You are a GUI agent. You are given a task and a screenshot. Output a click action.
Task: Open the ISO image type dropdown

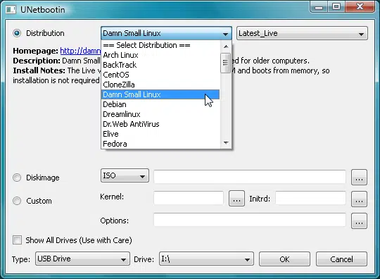click(x=125, y=175)
